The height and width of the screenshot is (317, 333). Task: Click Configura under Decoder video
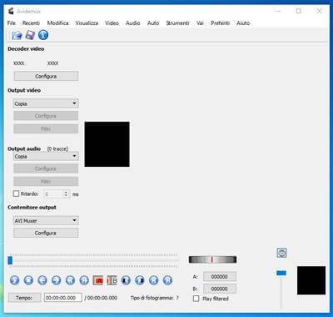point(46,76)
